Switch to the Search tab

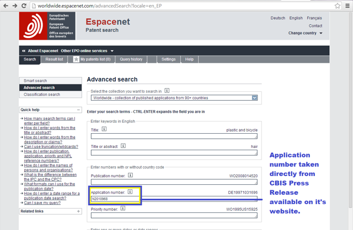[x=30, y=59]
